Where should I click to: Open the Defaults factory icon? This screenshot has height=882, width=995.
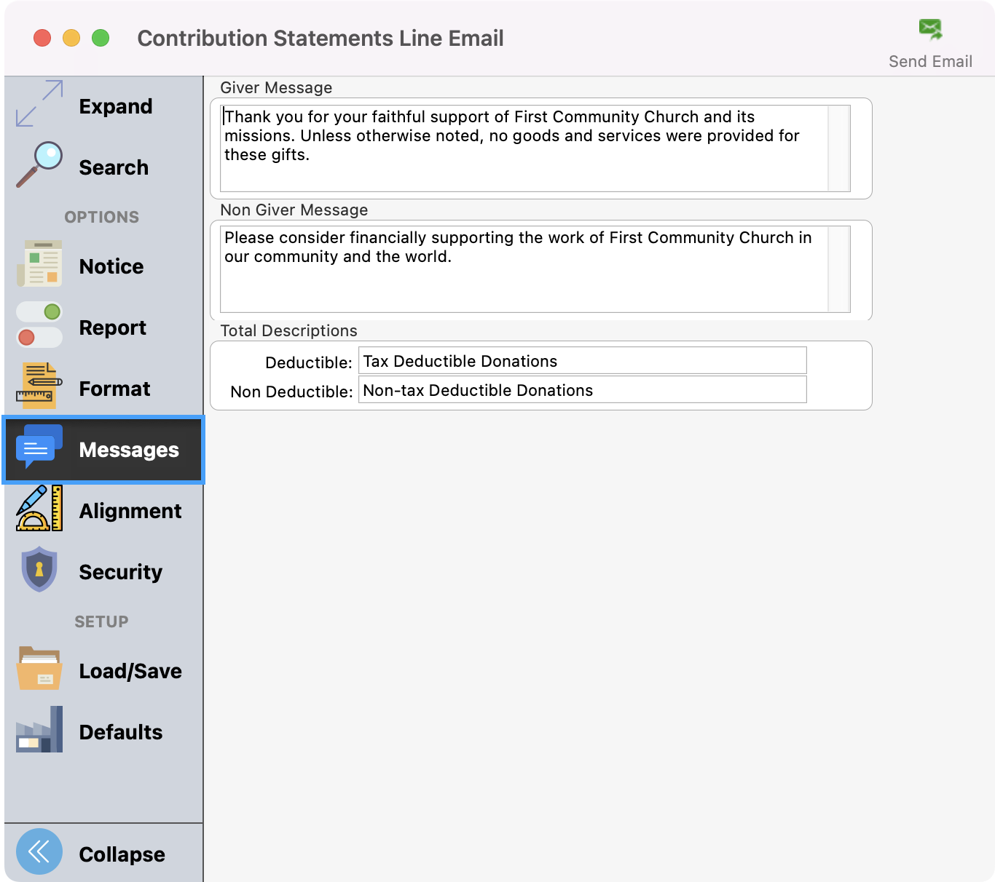click(x=39, y=730)
